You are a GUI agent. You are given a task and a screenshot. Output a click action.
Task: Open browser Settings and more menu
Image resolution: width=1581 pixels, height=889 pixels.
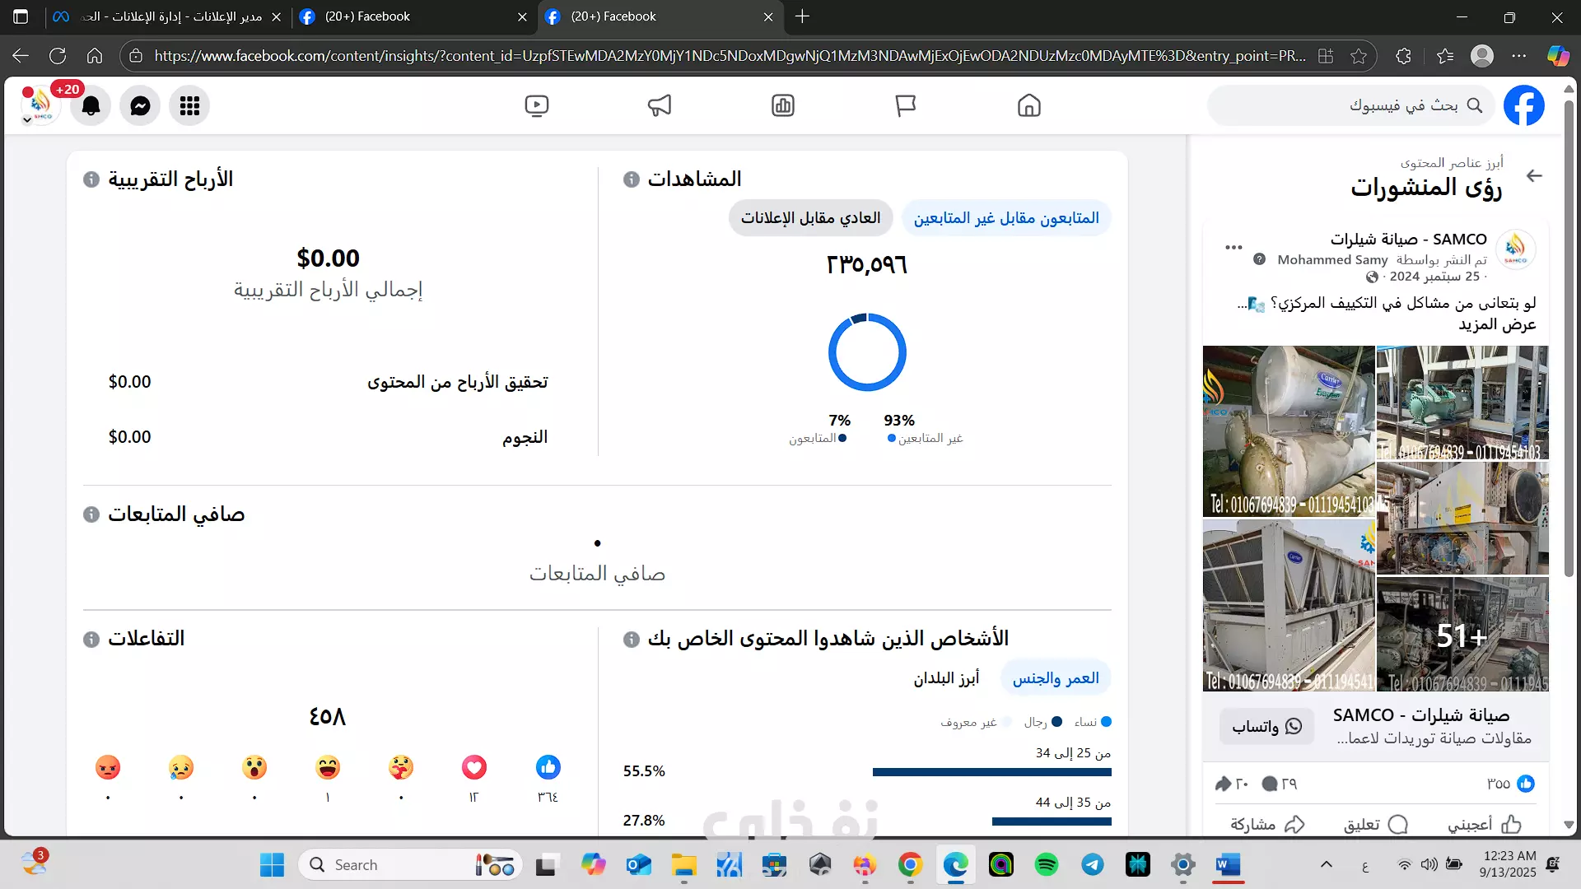[x=1519, y=56]
